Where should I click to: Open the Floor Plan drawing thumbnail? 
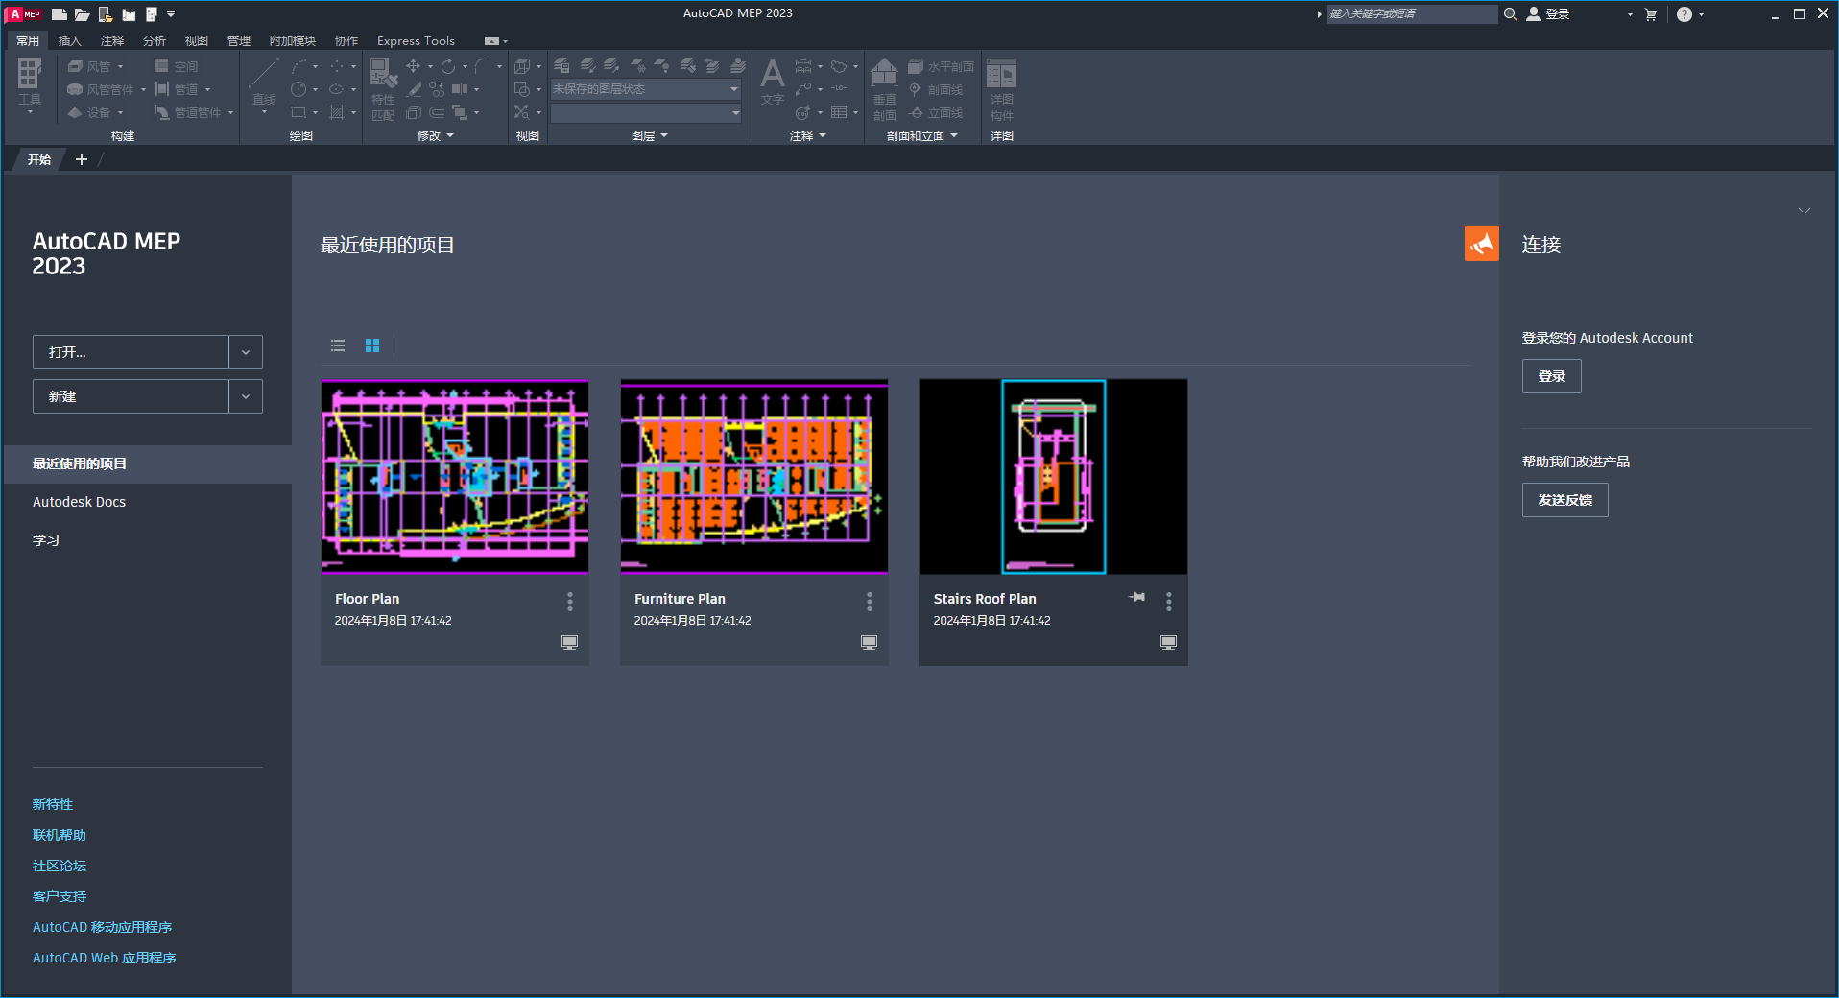tap(454, 476)
